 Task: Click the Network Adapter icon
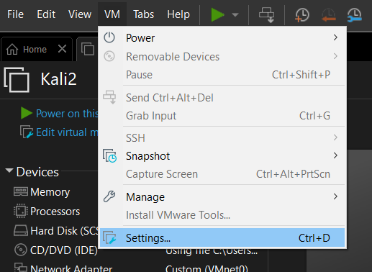coord(21,268)
